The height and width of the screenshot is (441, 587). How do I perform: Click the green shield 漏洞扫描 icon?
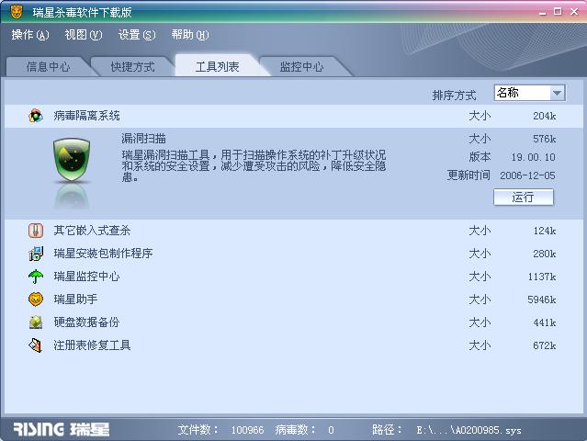(72, 160)
